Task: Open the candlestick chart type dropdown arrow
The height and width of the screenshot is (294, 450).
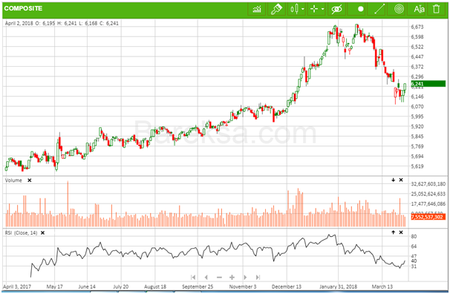Action: click(x=303, y=9)
